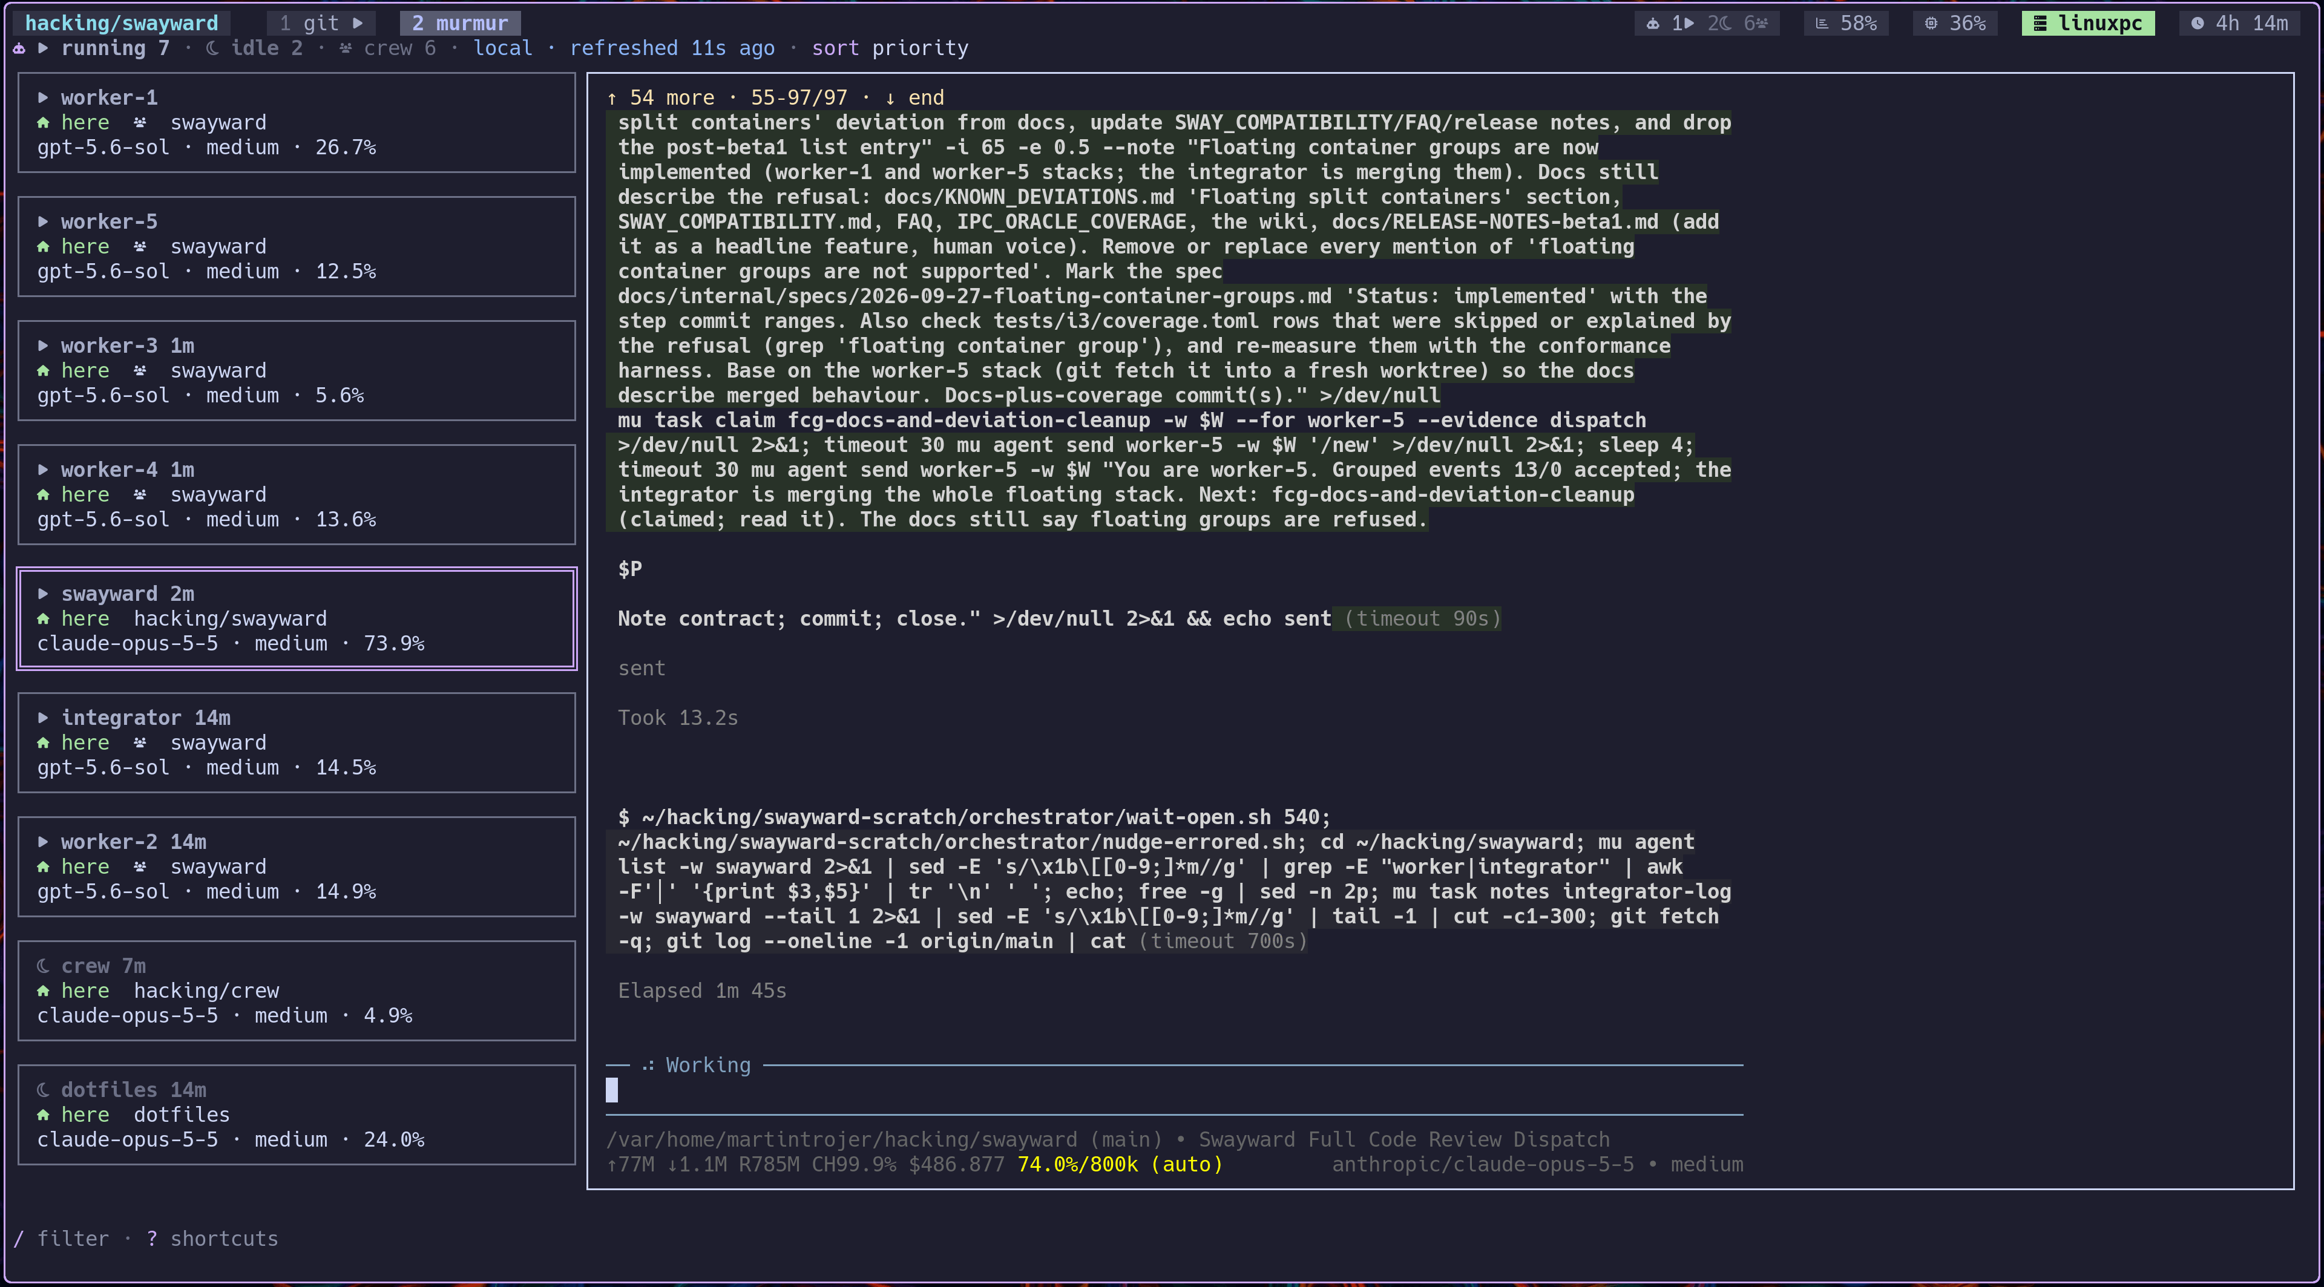This screenshot has width=2324, height=1287.
Task: Click the hacking/crew path in crew card
Action: [x=206, y=991]
